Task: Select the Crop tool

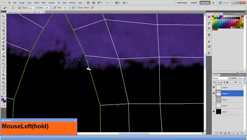Action: coord(3,30)
